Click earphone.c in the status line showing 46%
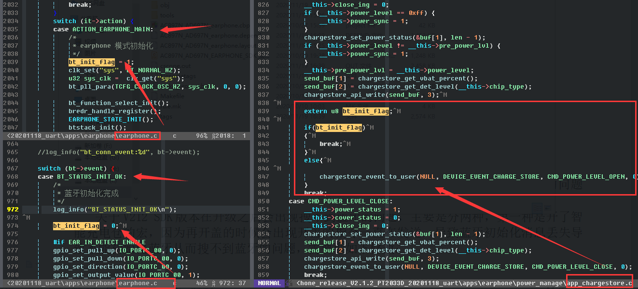The image size is (638, 289). point(138,283)
